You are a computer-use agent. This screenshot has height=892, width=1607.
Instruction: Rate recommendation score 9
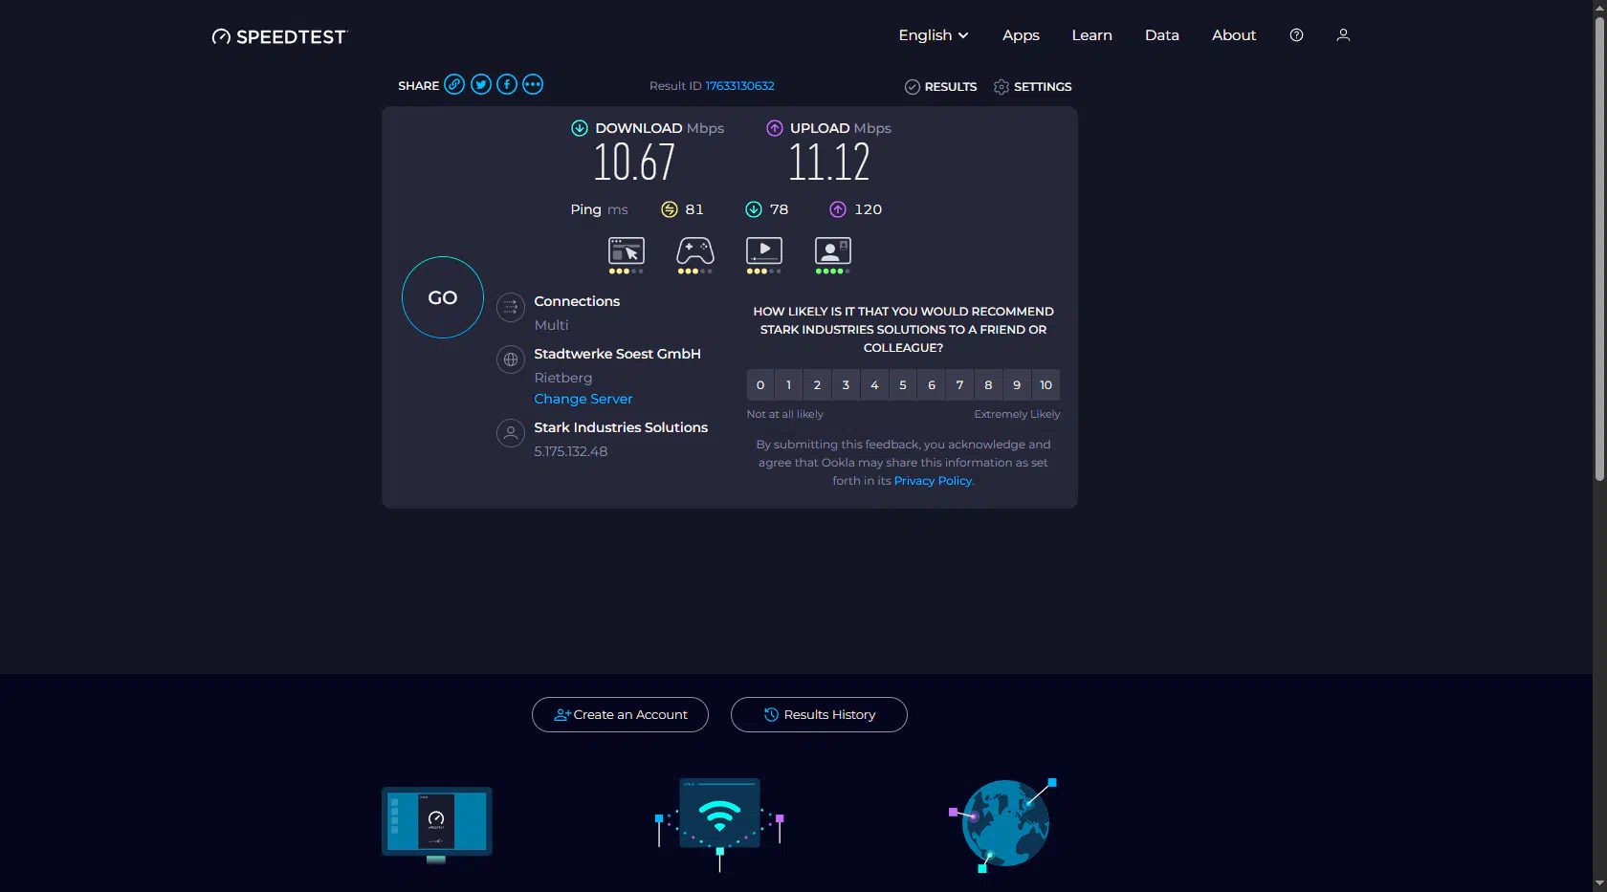1017,385
